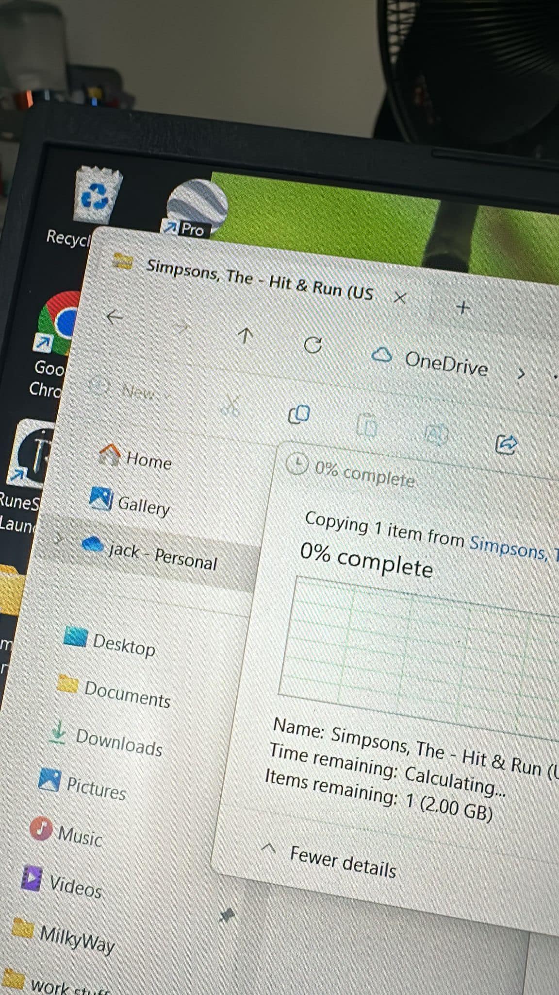Open Gallery in the navigation pane
The height and width of the screenshot is (995, 559).
point(130,502)
